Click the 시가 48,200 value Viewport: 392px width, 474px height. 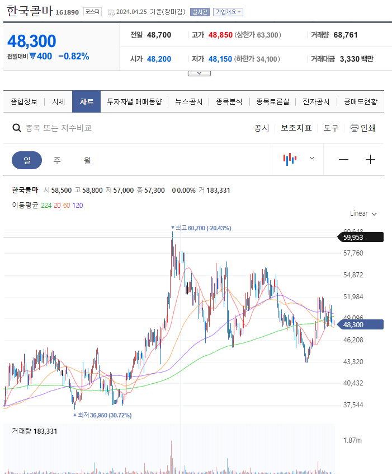click(x=159, y=59)
